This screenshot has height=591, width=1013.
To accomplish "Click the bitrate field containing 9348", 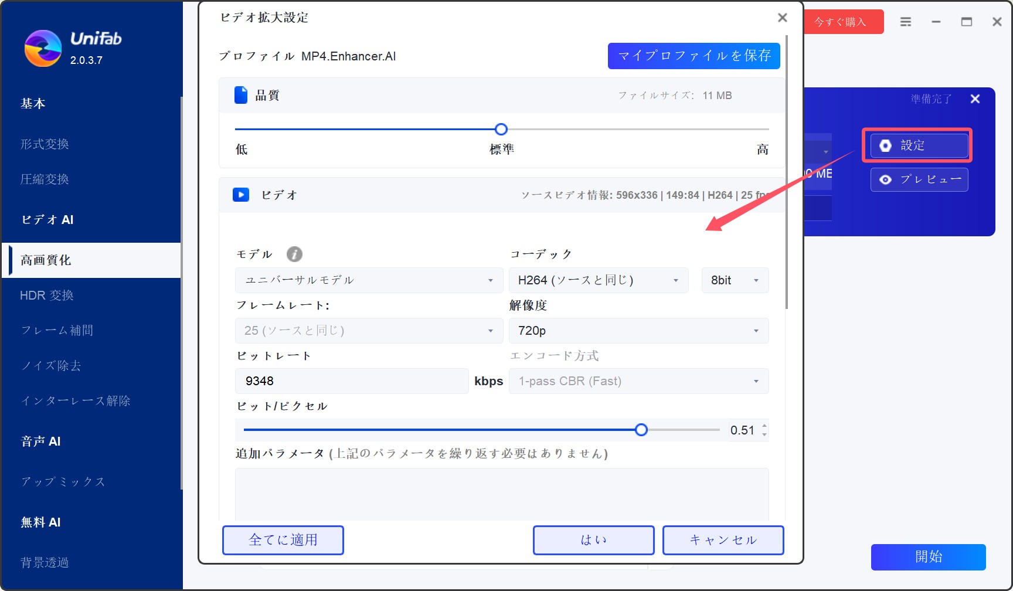I will [x=352, y=381].
